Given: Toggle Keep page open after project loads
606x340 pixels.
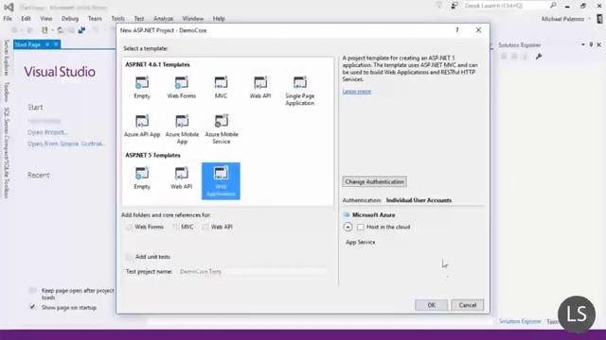Looking at the screenshot, I should pos(32,290).
